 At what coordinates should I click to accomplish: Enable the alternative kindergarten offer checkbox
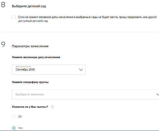point(14,17)
